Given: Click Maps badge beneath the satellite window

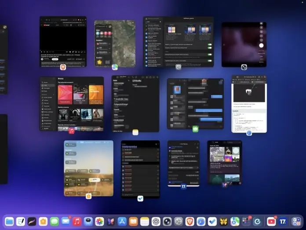Looking at the screenshot, I should point(115,67).
